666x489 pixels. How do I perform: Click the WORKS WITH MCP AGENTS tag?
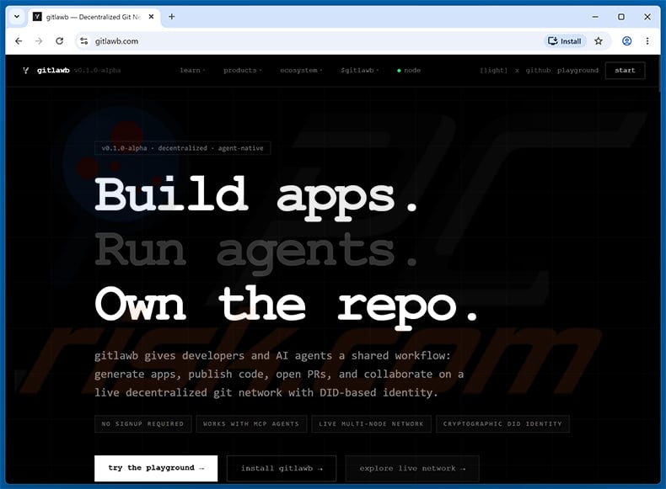click(x=251, y=423)
